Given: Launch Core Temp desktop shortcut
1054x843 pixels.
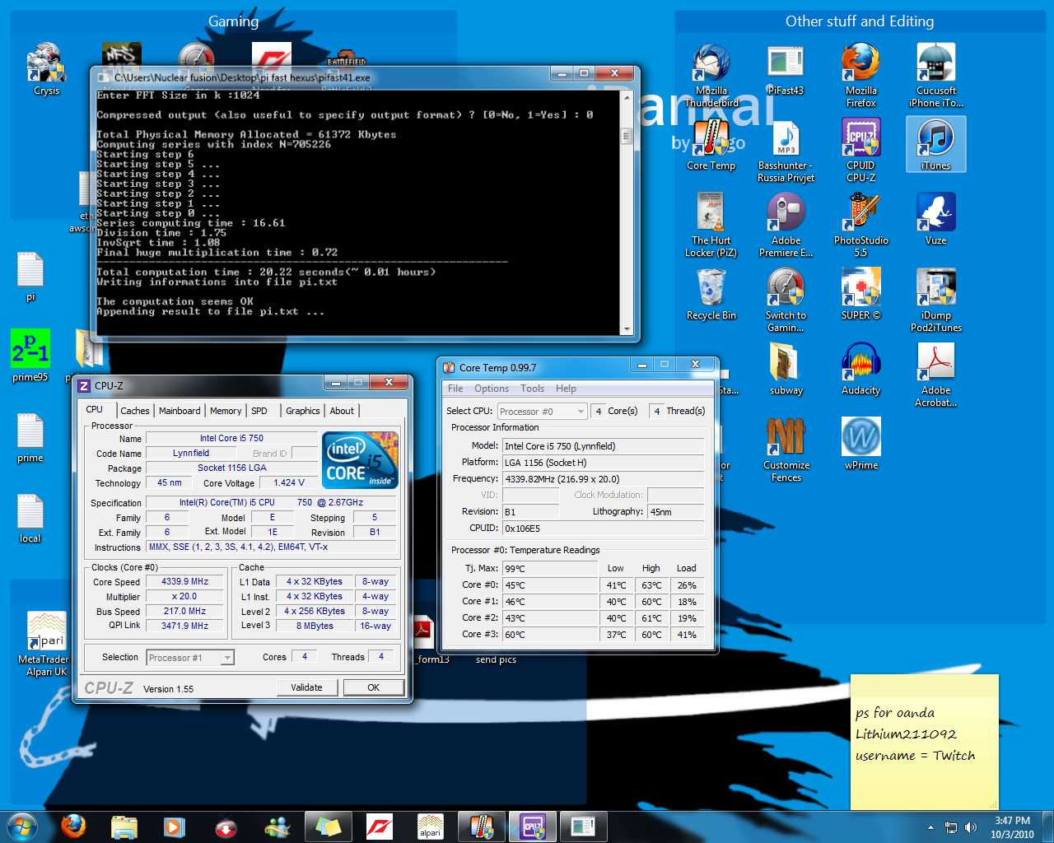Looking at the screenshot, I should tap(711, 145).
